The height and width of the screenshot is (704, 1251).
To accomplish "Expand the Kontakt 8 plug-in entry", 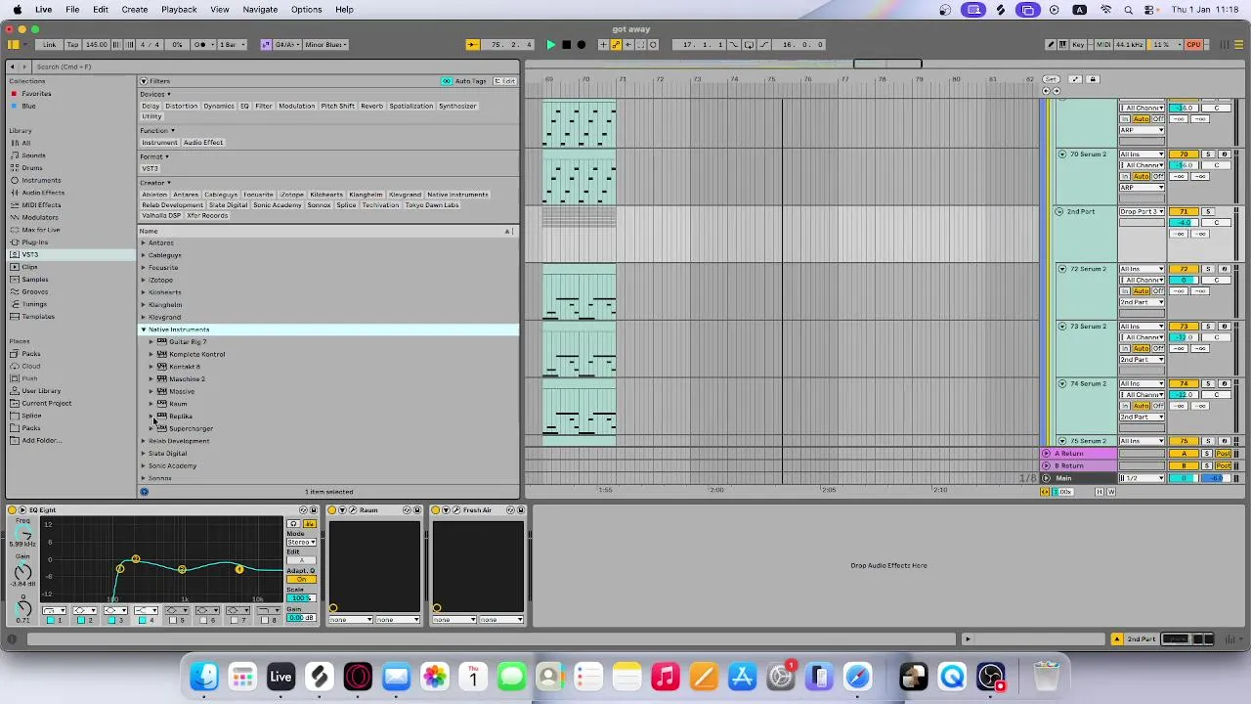I will click(x=151, y=367).
